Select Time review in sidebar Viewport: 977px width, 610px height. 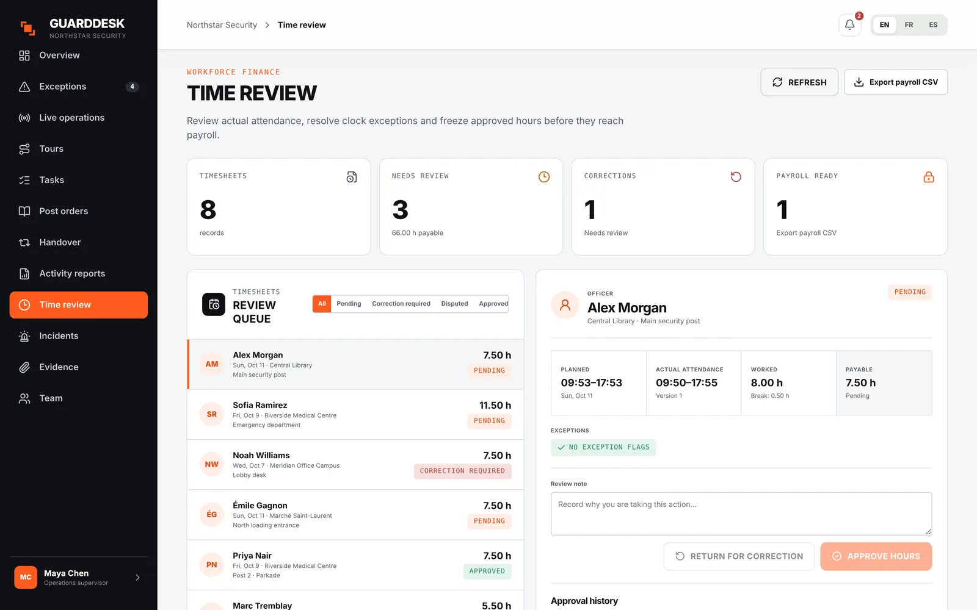(x=79, y=305)
